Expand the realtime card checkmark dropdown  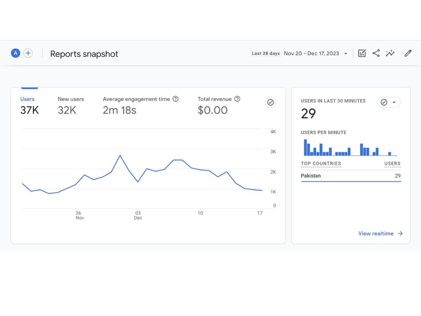tap(389, 102)
